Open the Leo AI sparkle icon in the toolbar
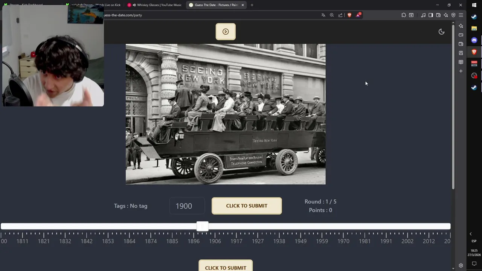The width and height of the screenshot is (482, 271). (x=446, y=15)
